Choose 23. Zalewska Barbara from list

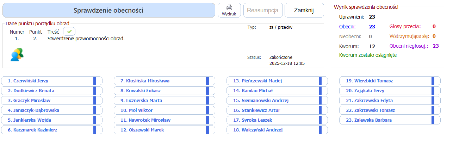[x=386, y=120]
